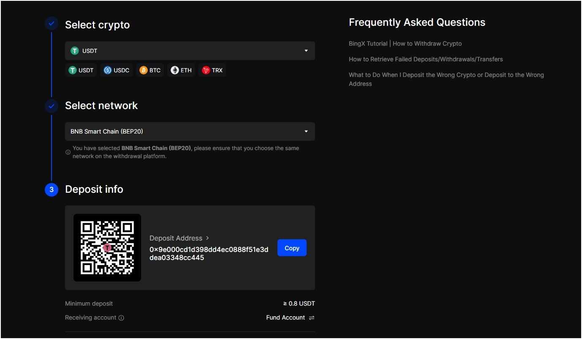Click the deposit QR code image
582x339 pixels.
click(x=107, y=248)
